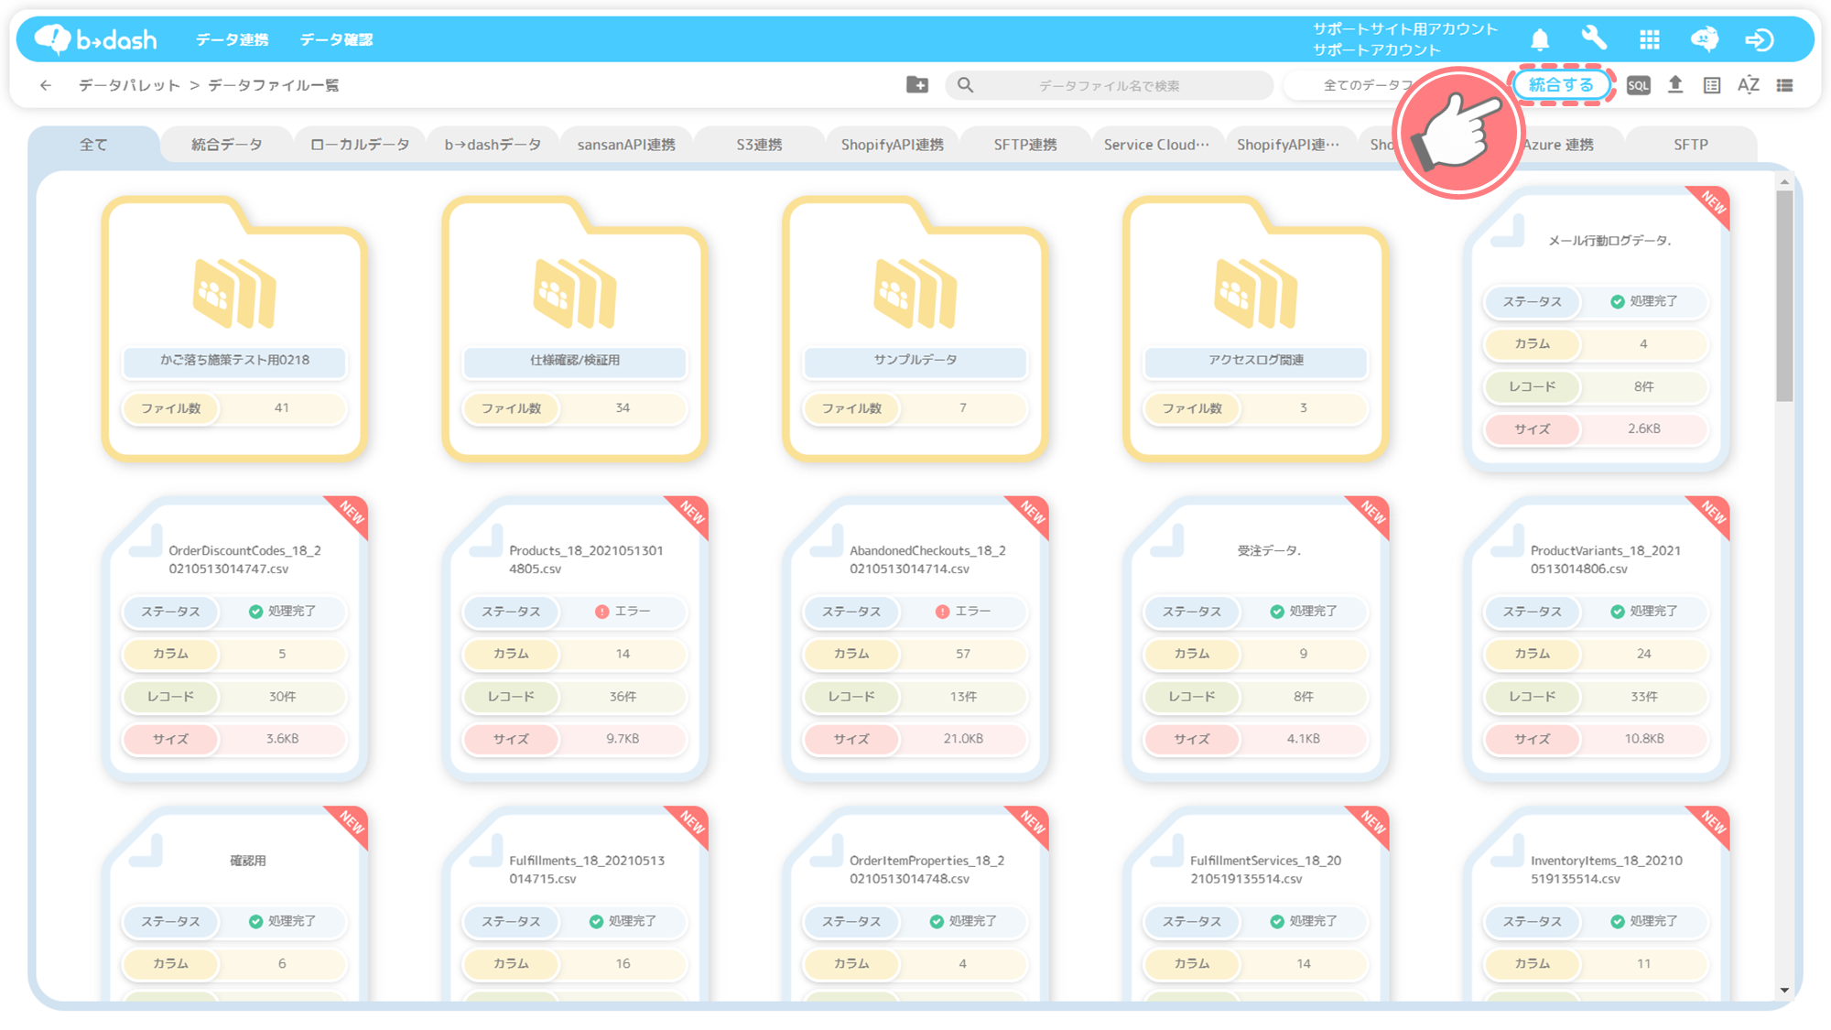This screenshot has height=1030, width=1831.
Task: Open the Fulfillments_18 csv file card
Action: point(575,905)
